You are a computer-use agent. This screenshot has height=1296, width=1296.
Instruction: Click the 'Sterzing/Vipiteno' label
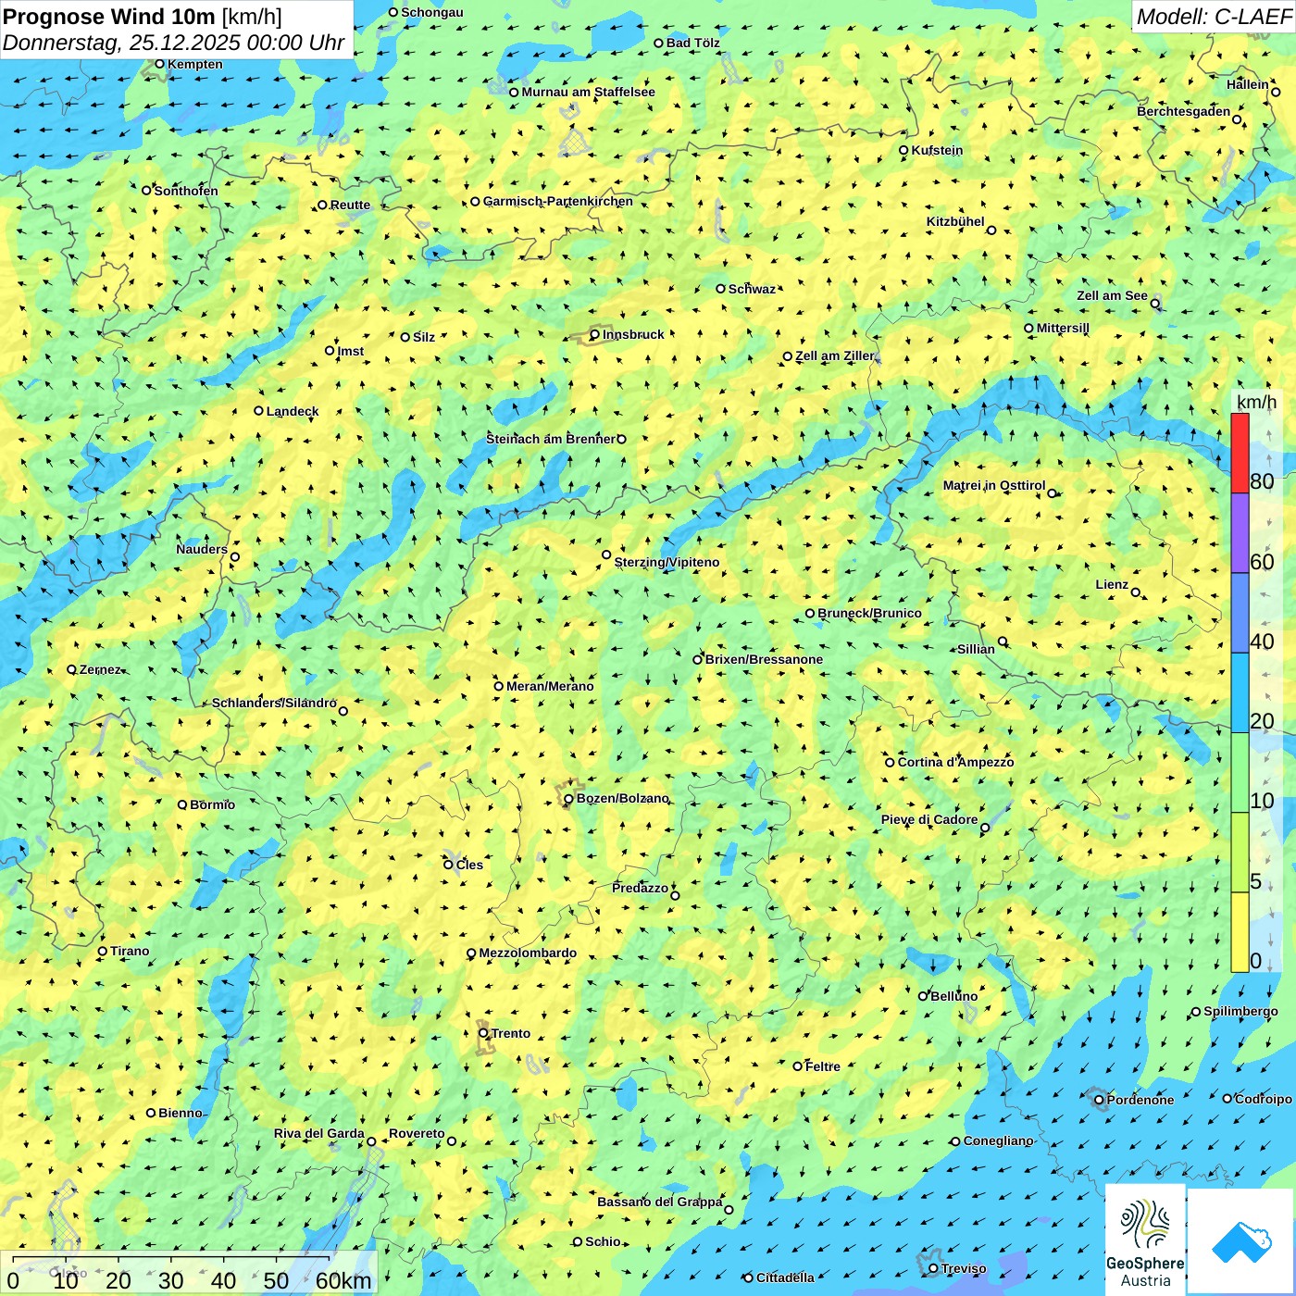click(667, 562)
